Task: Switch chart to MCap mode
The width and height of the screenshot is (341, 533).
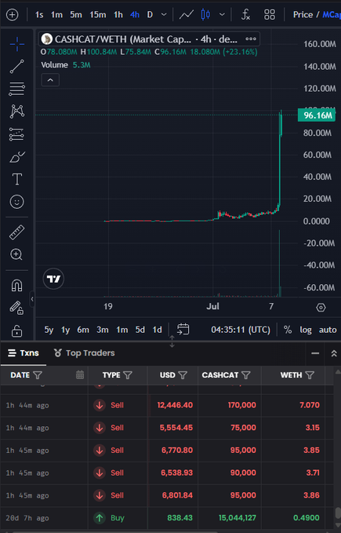Action: point(331,15)
